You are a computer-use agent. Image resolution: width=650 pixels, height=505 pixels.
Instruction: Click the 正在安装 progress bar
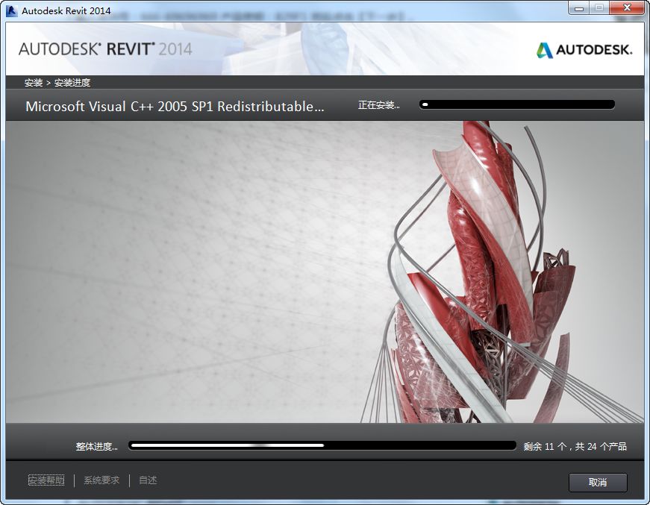pyautogui.click(x=519, y=105)
